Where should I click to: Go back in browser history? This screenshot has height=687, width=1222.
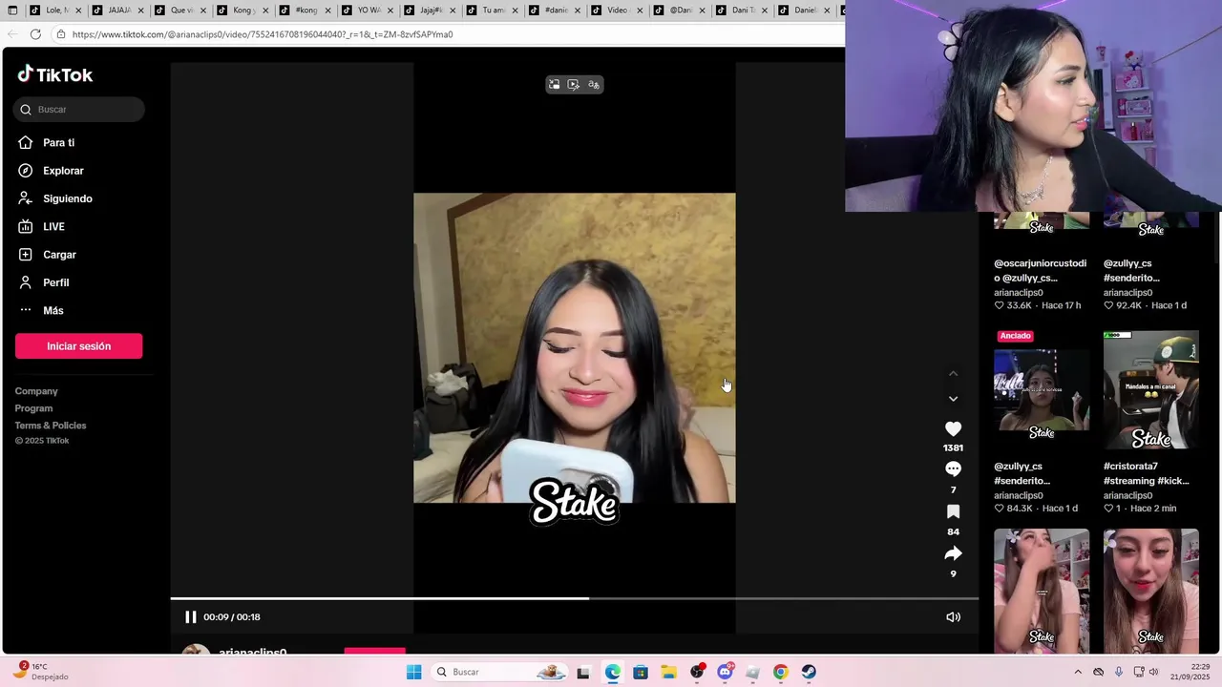point(11,34)
